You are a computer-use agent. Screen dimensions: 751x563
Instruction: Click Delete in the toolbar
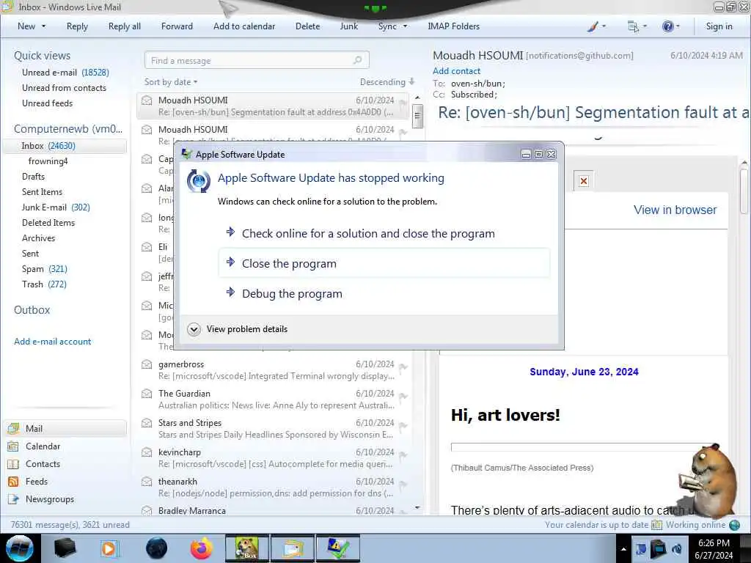(307, 26)
